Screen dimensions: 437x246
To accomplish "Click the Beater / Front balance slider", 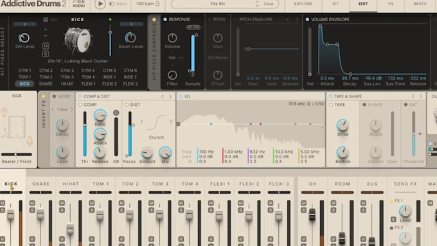I will pos(17,154).
